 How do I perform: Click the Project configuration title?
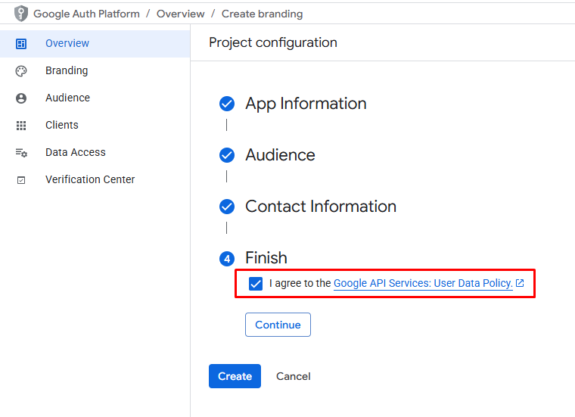click(273, 42)
